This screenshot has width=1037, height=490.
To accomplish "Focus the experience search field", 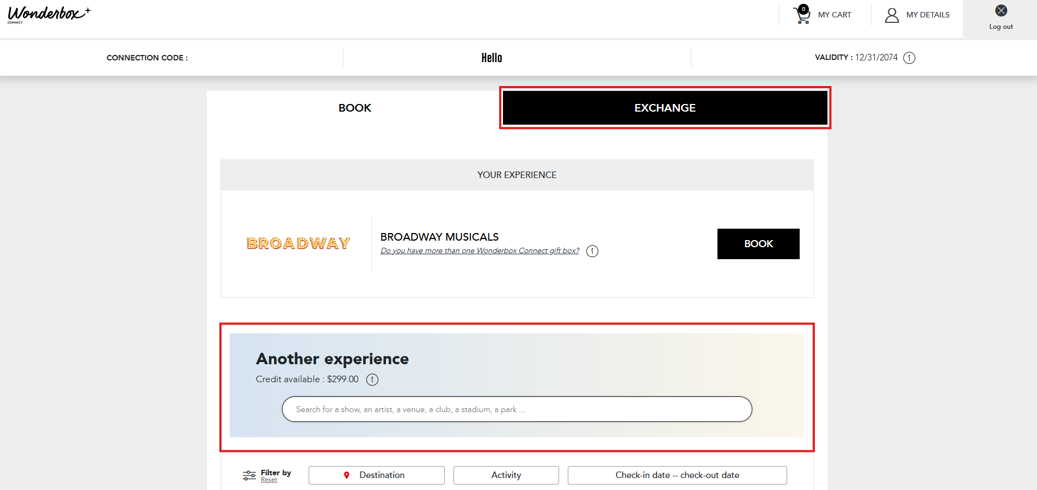I will click(x=517, y=409).
